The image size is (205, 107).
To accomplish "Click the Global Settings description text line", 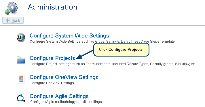I will tap(102, 42).
